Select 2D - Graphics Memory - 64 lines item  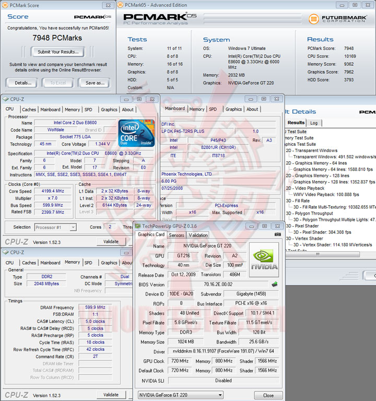pos(316,163)
